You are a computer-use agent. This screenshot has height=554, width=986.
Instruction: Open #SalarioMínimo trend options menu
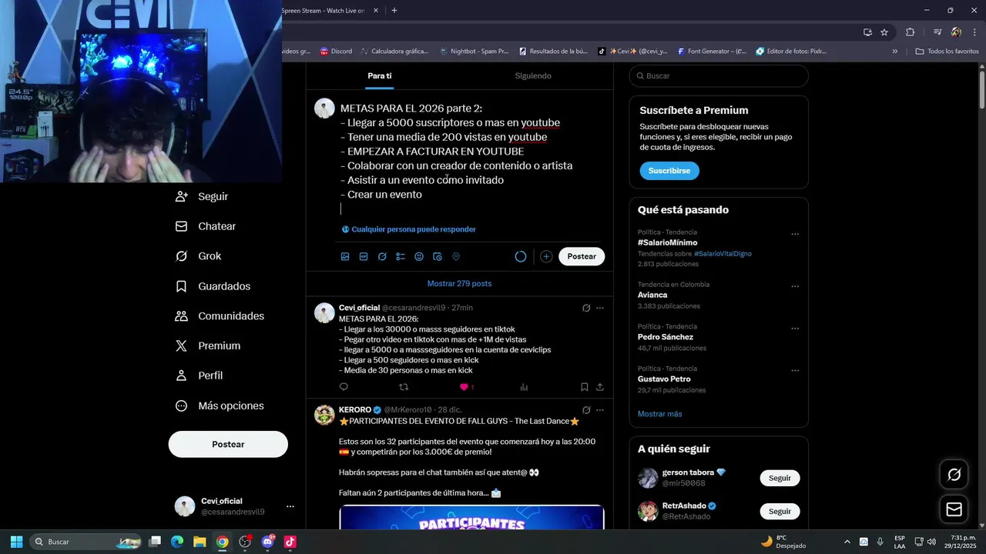coord(795,234)
